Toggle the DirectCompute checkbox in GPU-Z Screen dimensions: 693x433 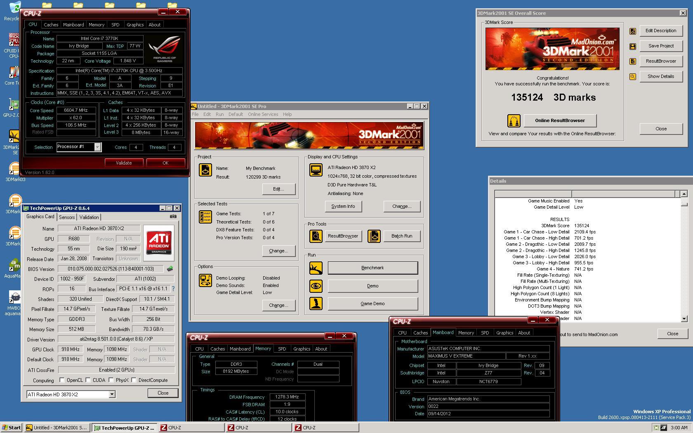134,380
